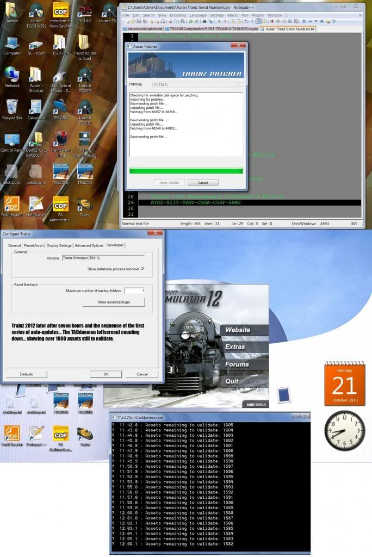This screenshot has width=372, height=557.
Task: Click Extras in Trainz launcher
Action: (x=244, y=346)
